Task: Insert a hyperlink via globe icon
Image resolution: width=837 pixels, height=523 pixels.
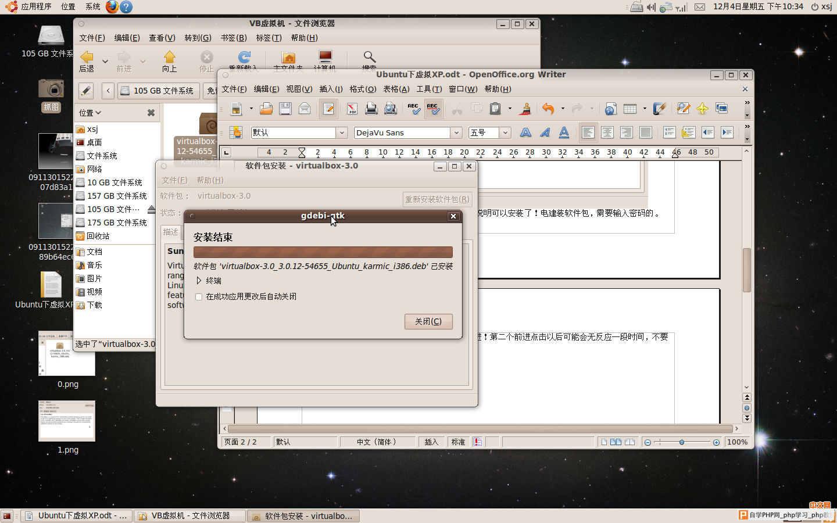Action: (610, 109)
